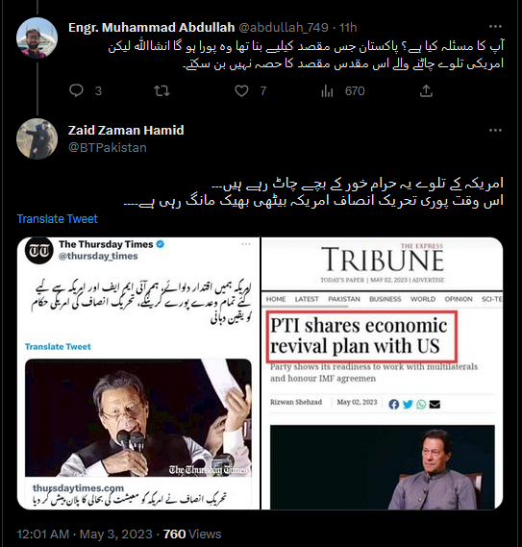Click the reply icon on Abdullah's tweet

click(76, 90)
